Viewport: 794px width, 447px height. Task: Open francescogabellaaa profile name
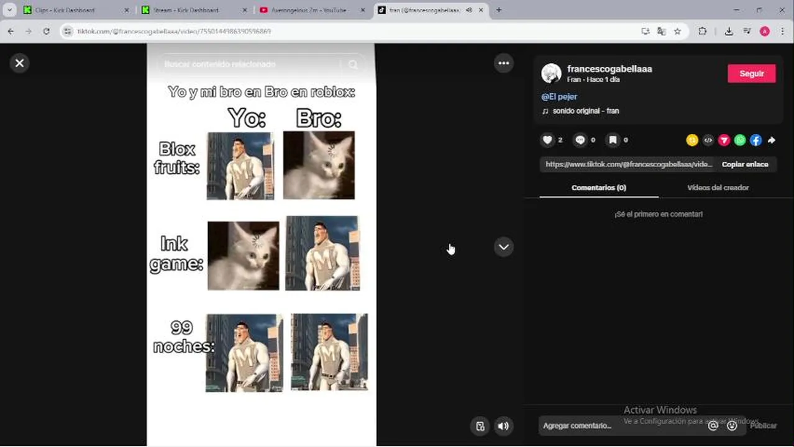point(609,69)
